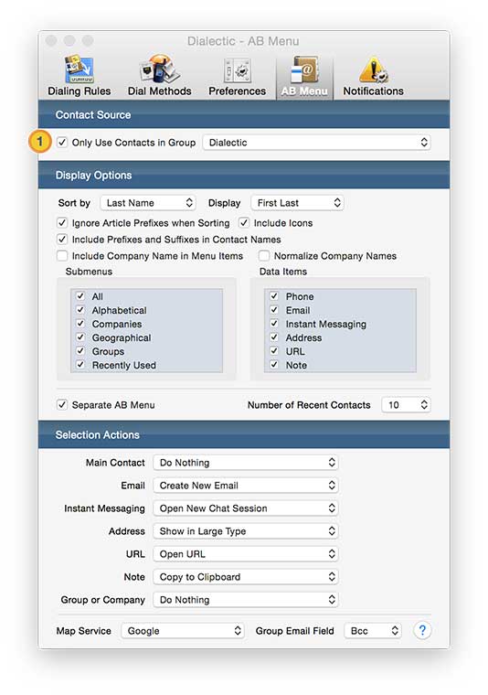Uncheck the Note data item
The height and width of the screenshot is (695, 488).
coord(274,365)
